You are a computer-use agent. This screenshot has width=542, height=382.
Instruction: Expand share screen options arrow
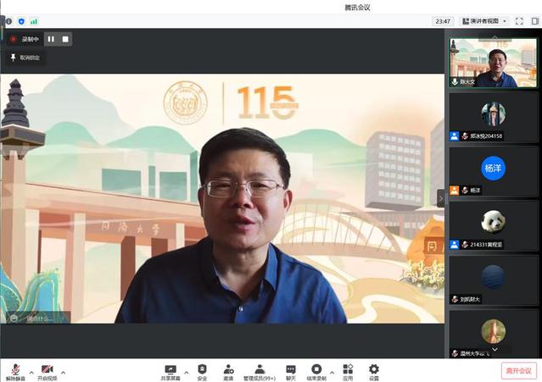(187, 373)
